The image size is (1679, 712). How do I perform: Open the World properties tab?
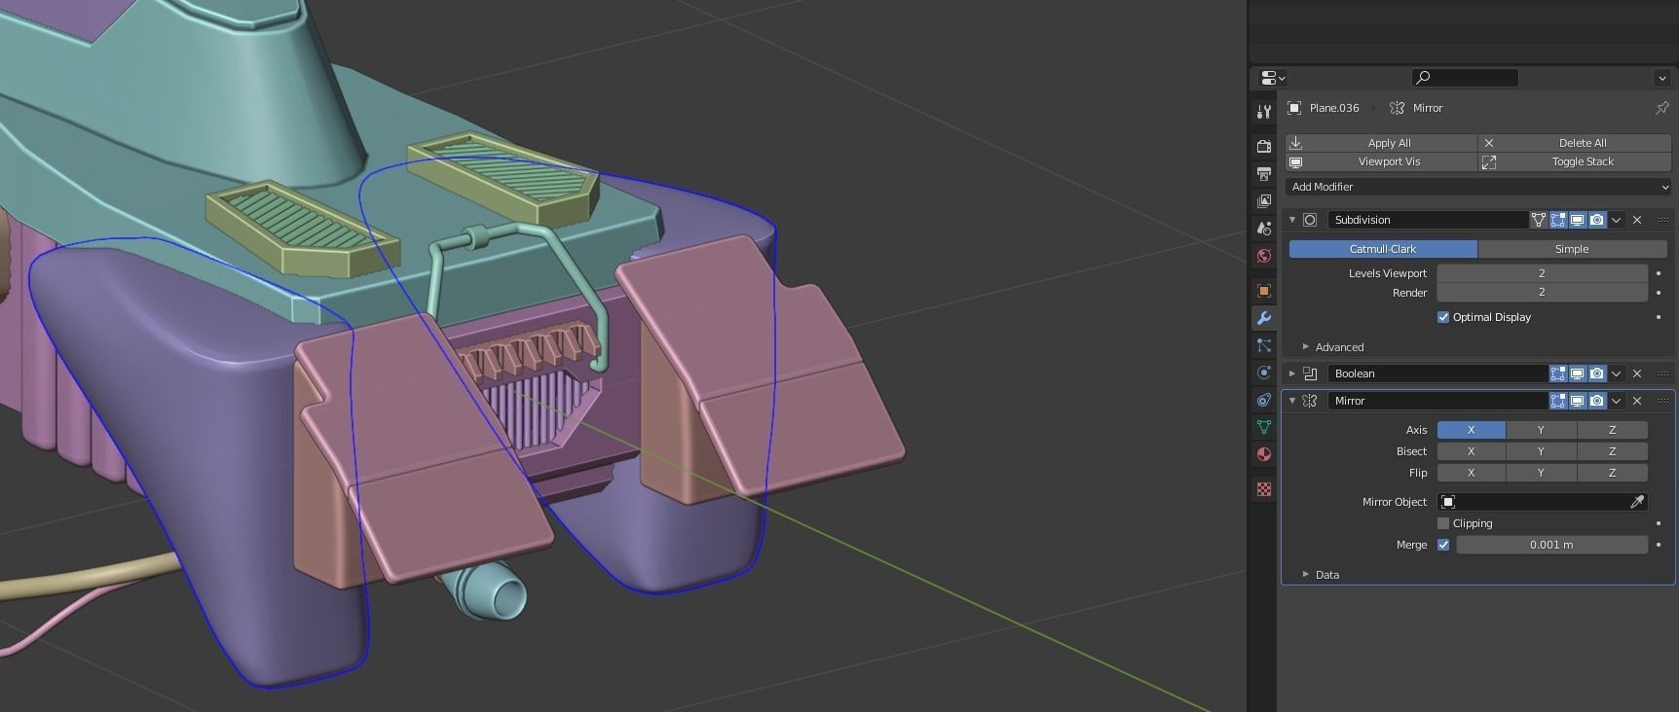coord(1263,256)
